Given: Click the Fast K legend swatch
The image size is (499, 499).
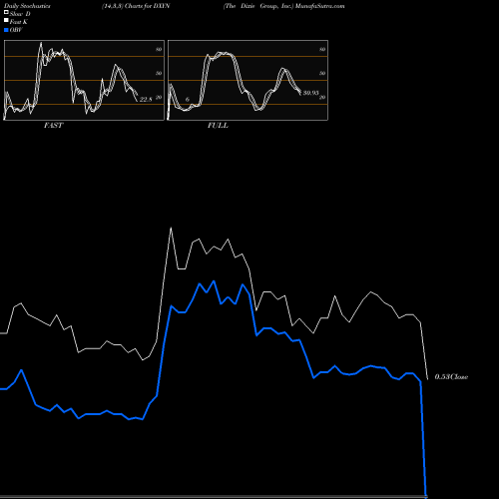Looking at the screenshot, I should pyautogui.click(x=6, y=20).
